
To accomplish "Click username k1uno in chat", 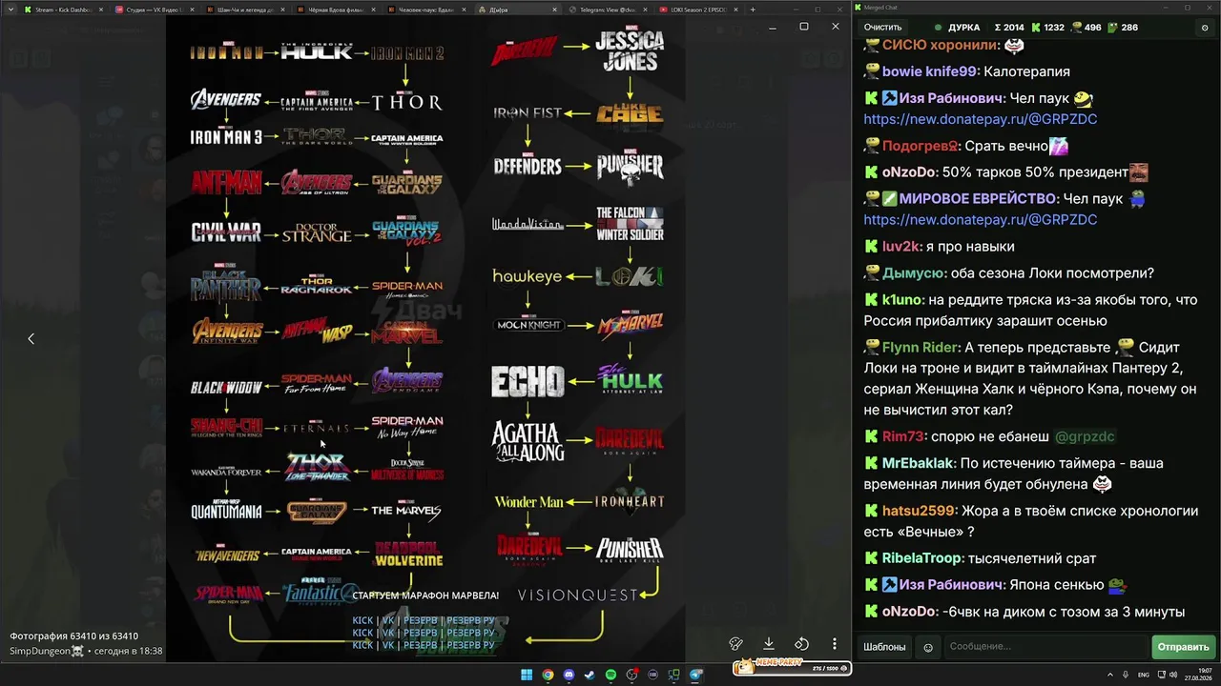I will pos(902,299).
